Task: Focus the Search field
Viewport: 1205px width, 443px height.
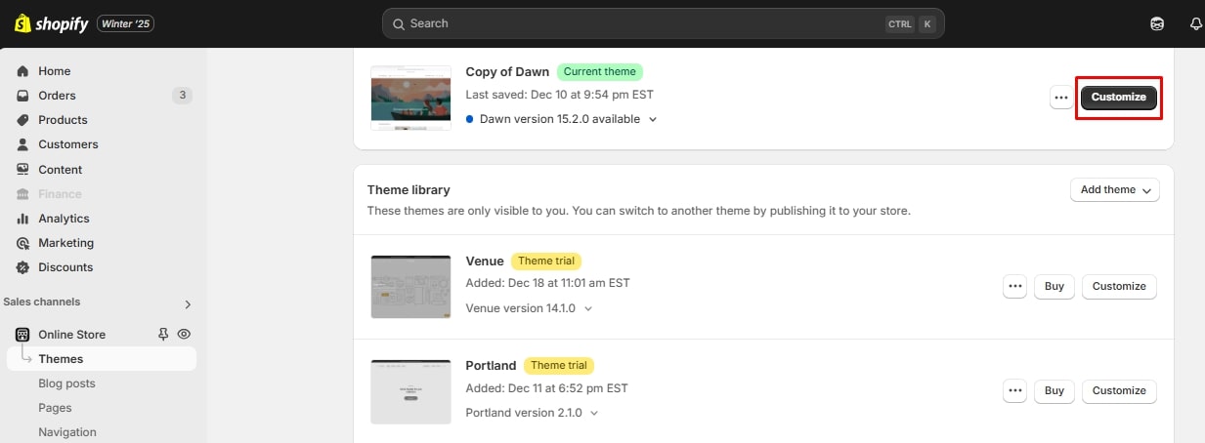Action: click(664, 23)
